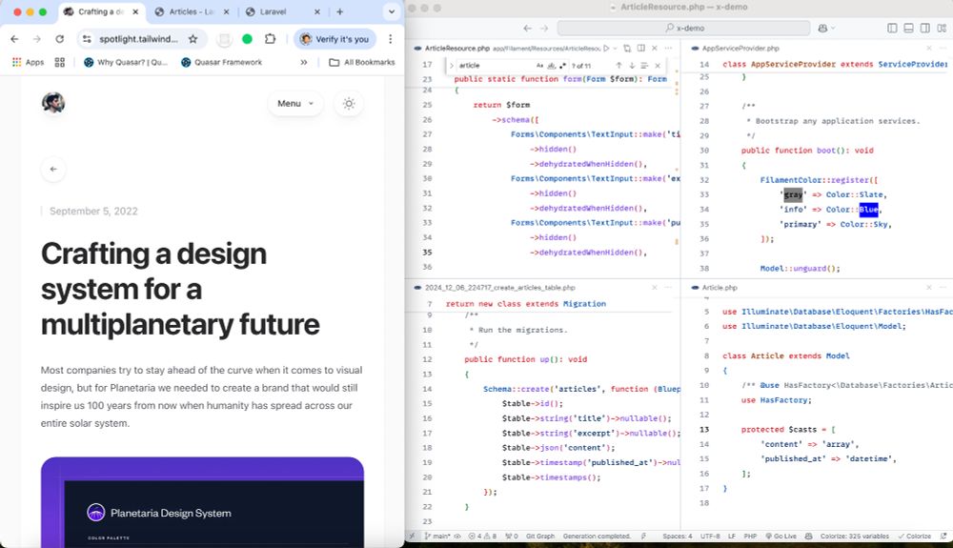Change language mode via PHP status item

(750, 536)
